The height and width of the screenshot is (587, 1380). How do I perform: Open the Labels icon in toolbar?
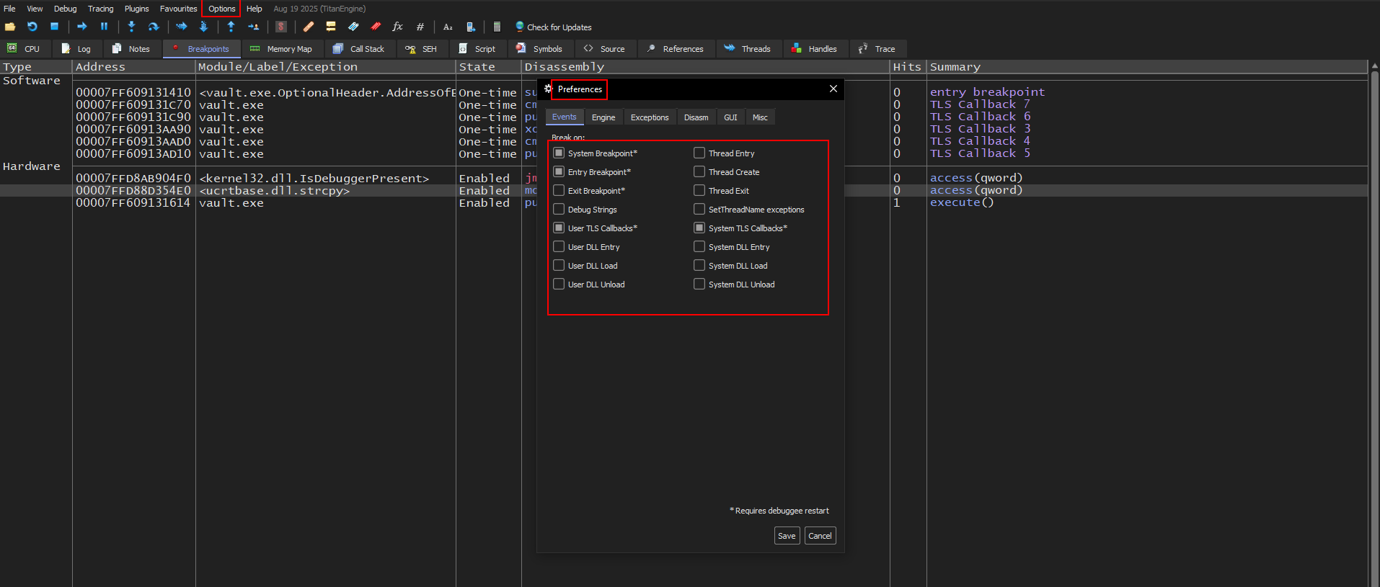pyautogui.click(x=353, y=27)
